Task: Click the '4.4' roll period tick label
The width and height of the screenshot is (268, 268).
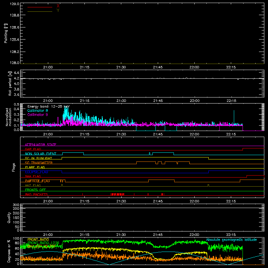Action: pyautogui.click(x=16, y=73)
